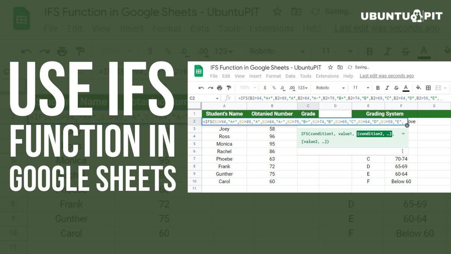Click the fx function icon

point(228,98)
